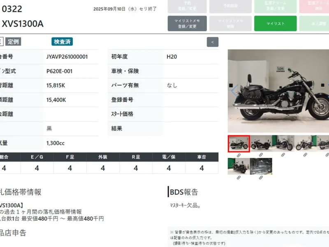Click price range text 最安値480千円
This screenshot has height=247, width=329.
point(39,219)
